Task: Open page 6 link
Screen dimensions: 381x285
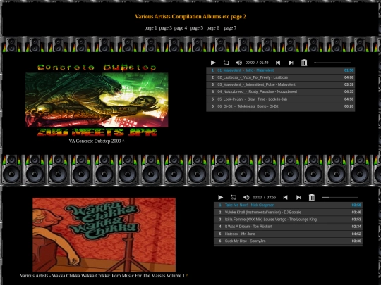Action: pyautogui.click(x=213, y=28)
